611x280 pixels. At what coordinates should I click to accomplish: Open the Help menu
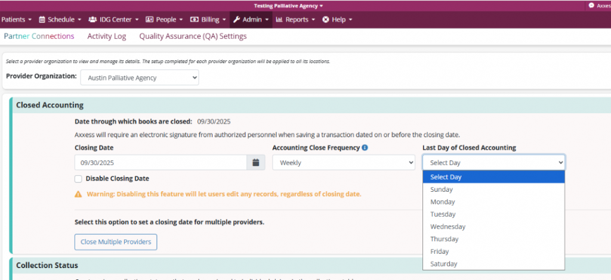[x=337, y=19]
